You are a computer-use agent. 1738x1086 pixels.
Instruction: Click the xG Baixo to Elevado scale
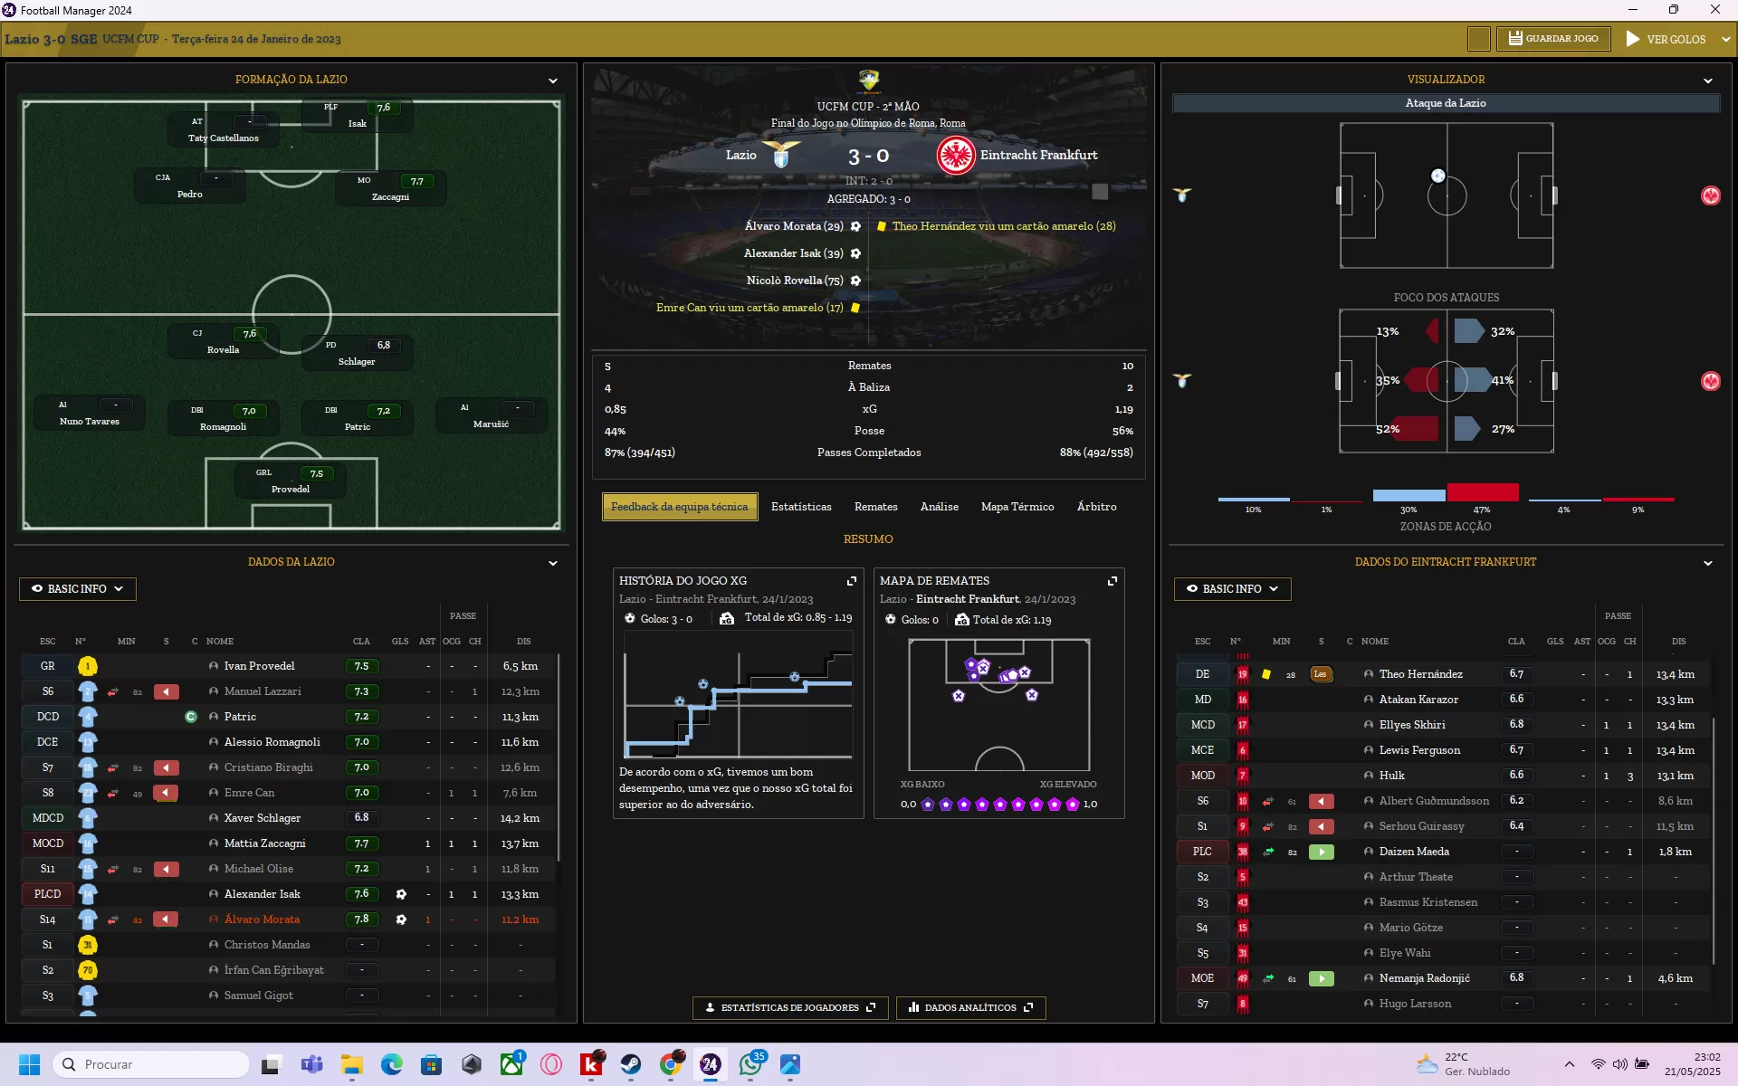tap(999, 805)
